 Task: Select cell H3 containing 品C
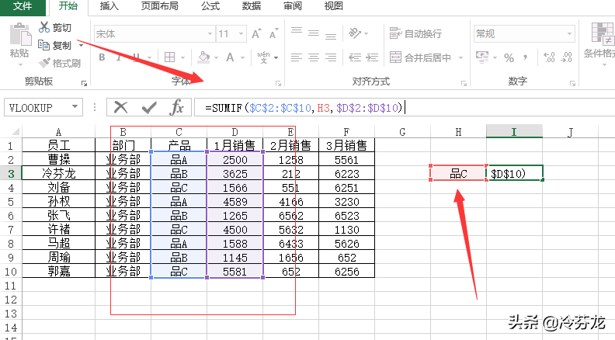point(458,173)
